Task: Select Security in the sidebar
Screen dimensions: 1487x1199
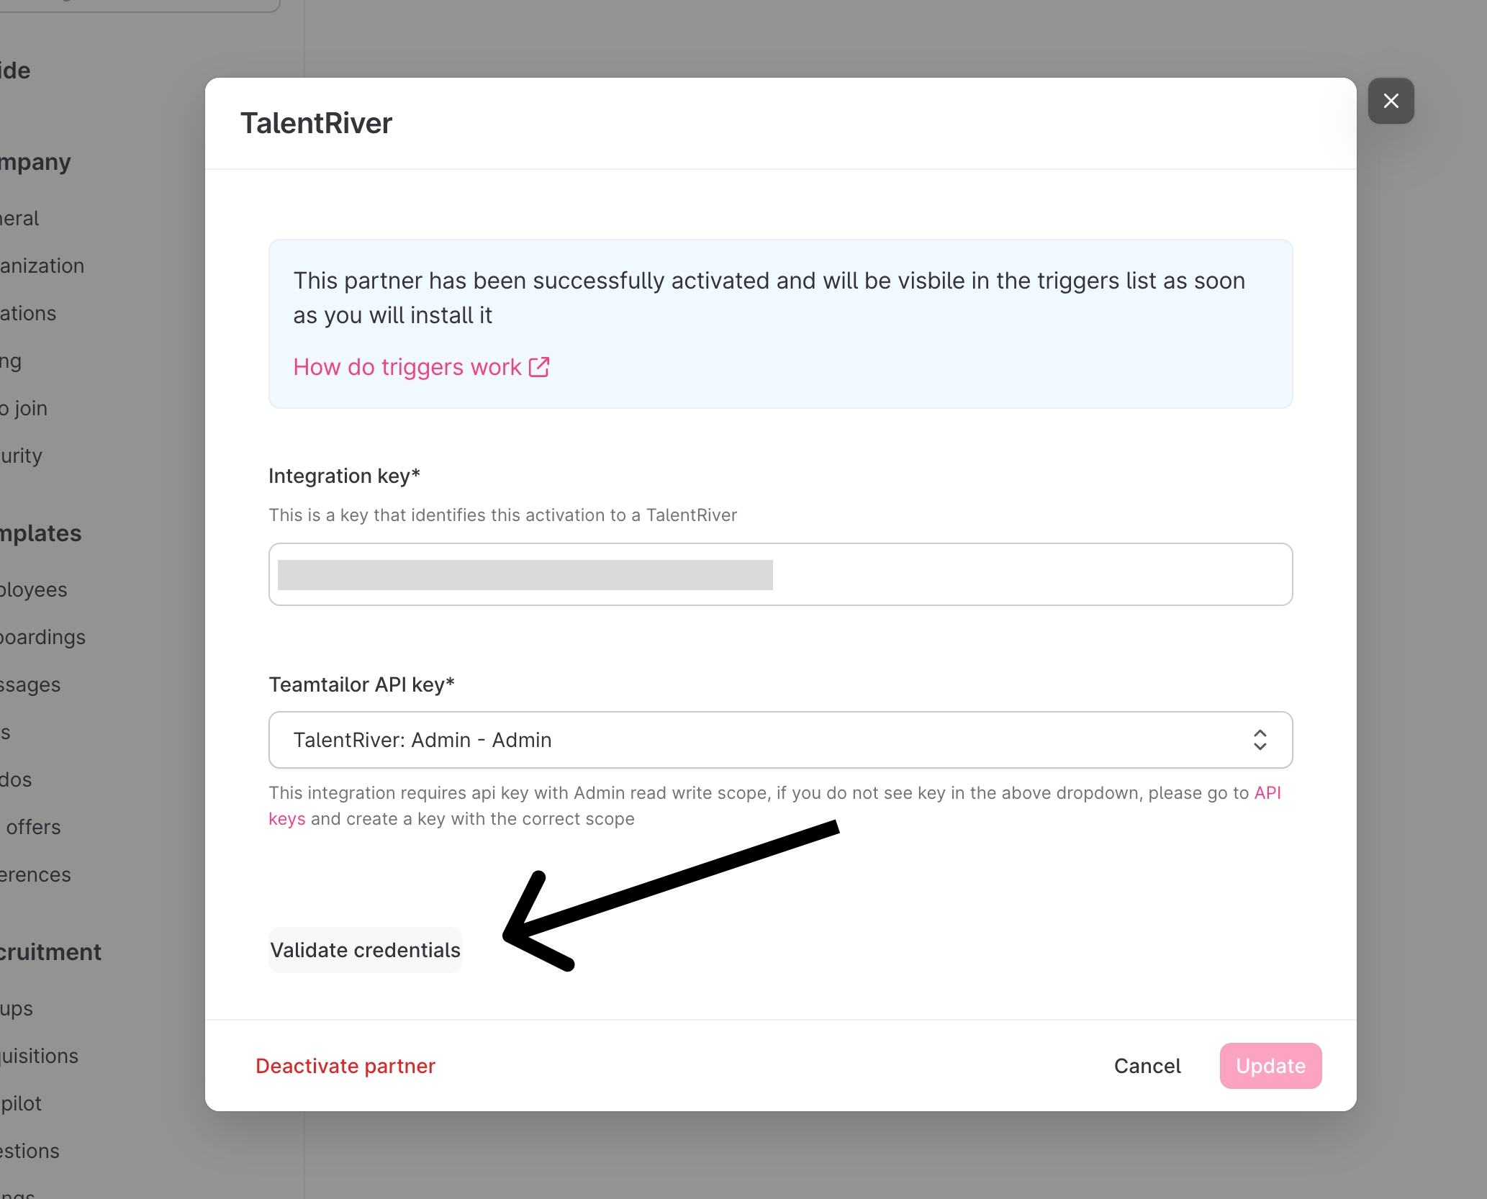Action: point(22,456)
